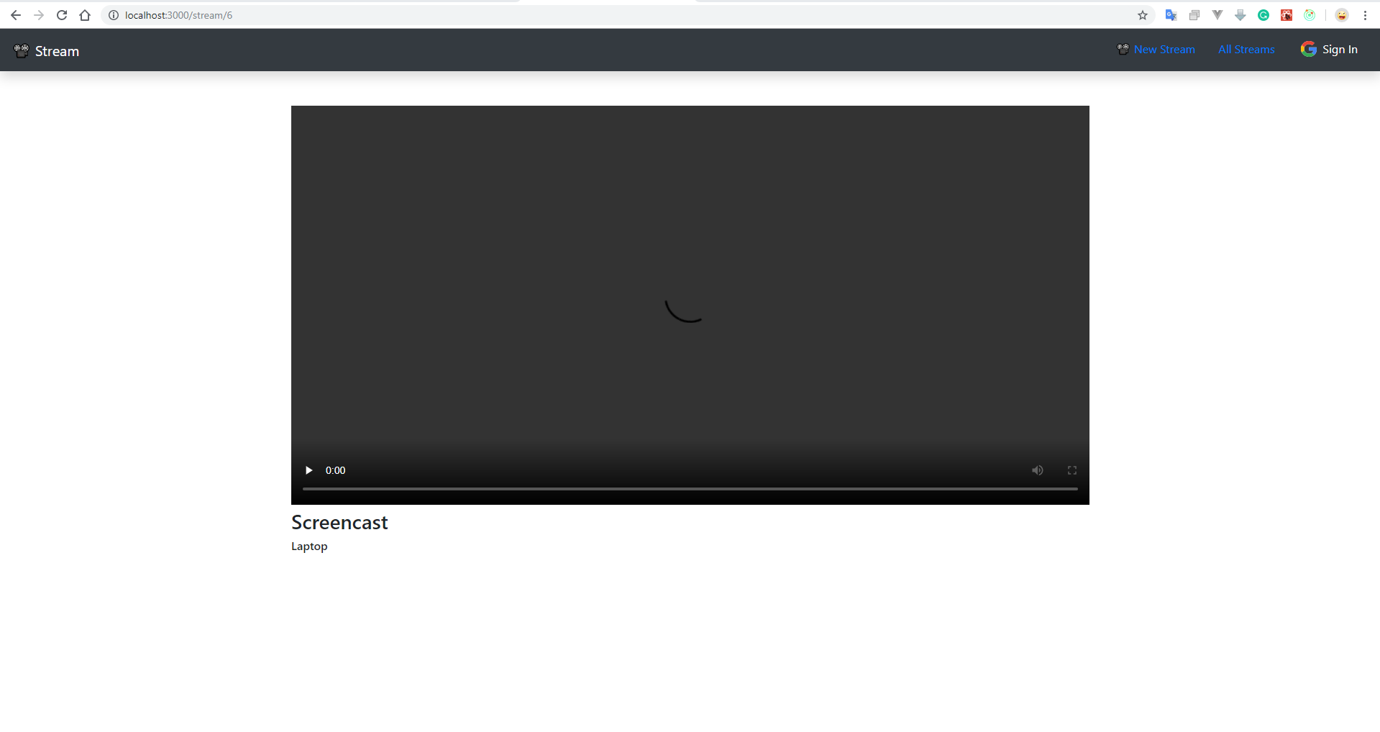This screenshot has width=1380, height=732.
Task: Click the camera icon beside New Stream
Action: [x=1123, y=49]
